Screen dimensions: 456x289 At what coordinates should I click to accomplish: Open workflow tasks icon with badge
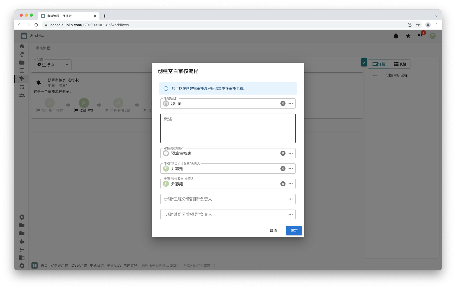click(x=420, y=36)
